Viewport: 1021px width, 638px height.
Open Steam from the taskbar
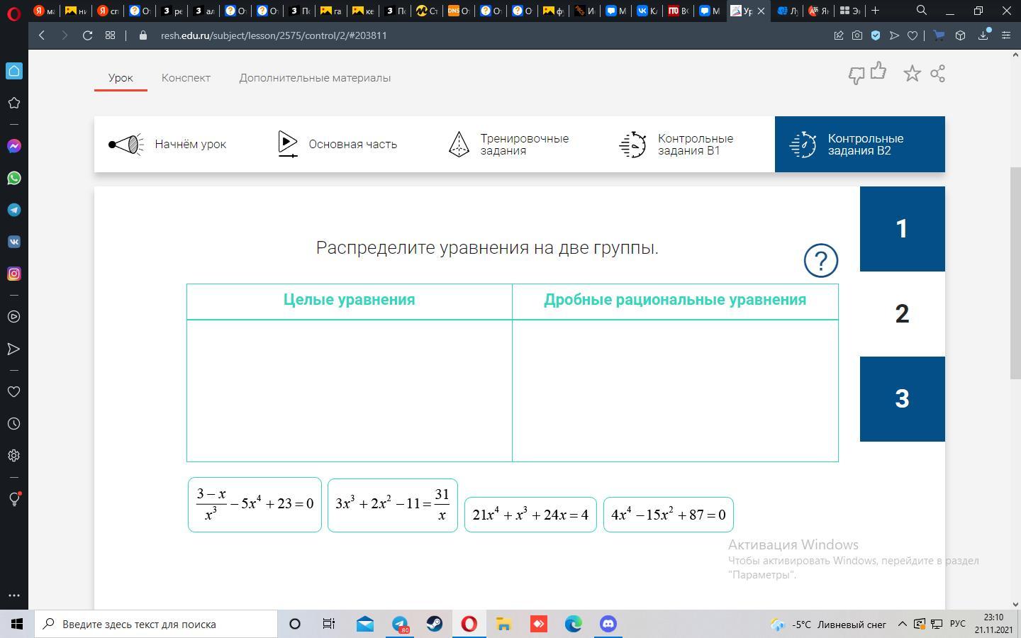434,624
